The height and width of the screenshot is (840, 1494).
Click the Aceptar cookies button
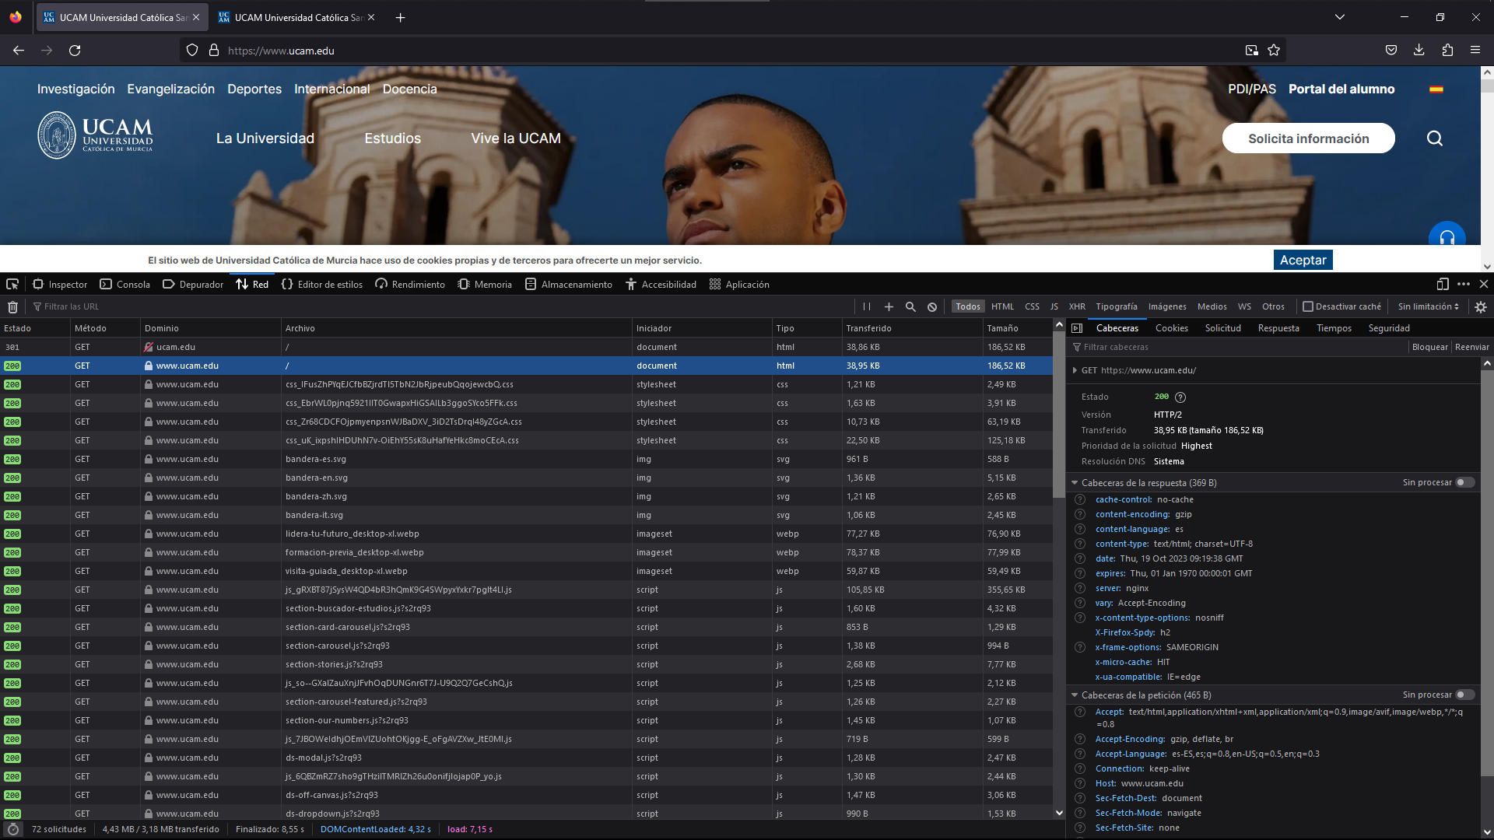pyautogui.click(x=1303, y=261)
